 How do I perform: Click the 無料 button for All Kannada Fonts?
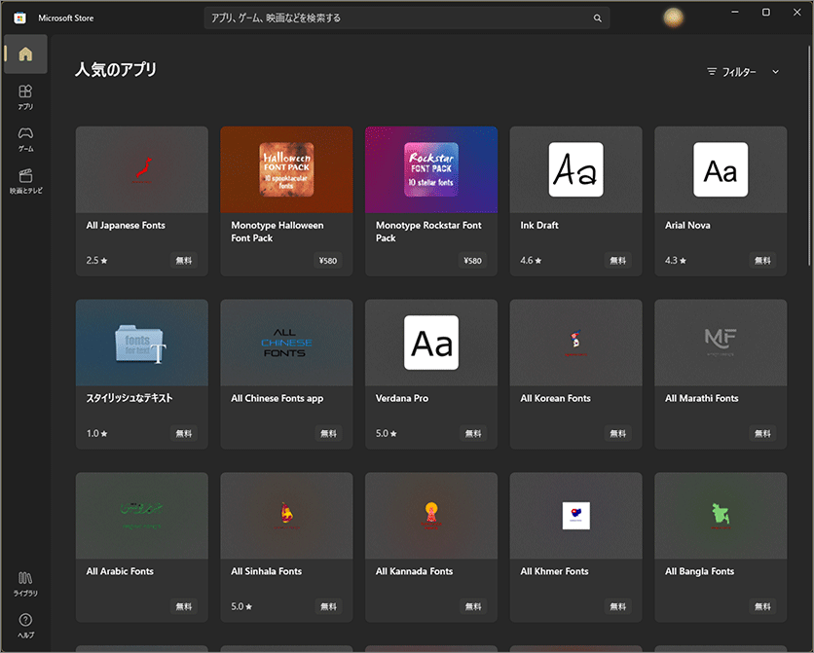pos(473,606)
